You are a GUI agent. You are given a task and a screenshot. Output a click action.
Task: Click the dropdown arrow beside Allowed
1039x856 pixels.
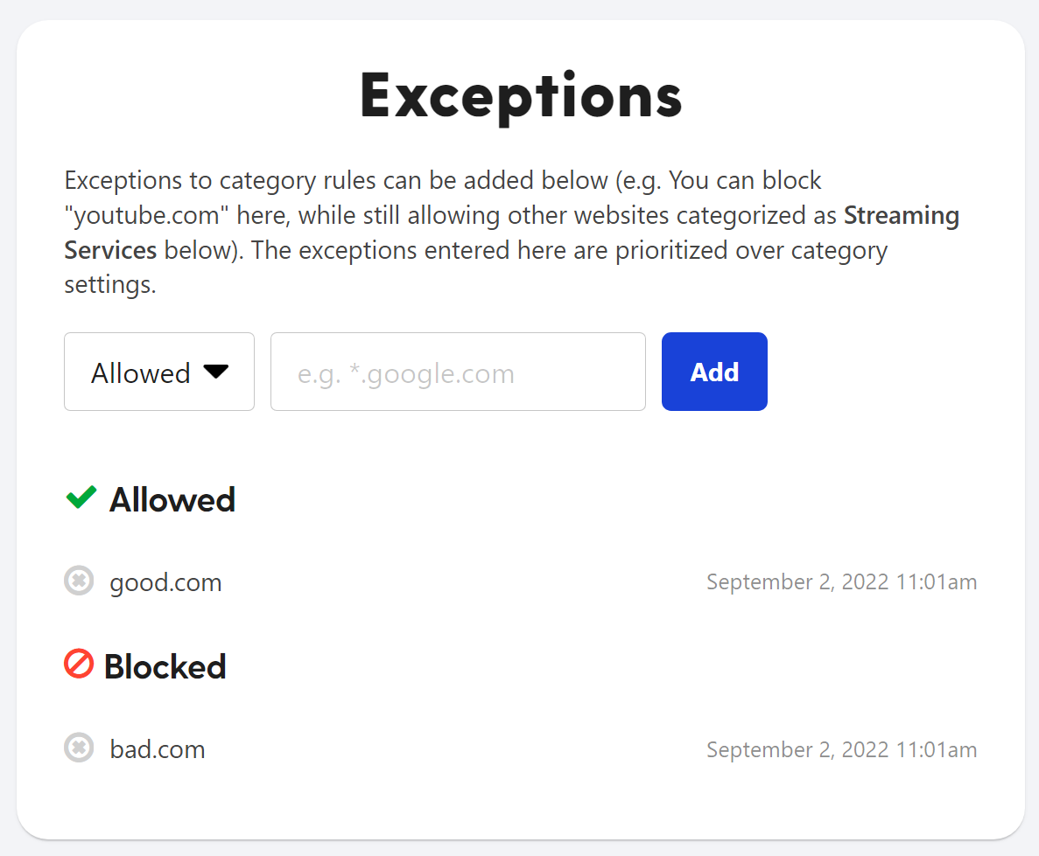pyautogui.click(x=215, y=372)
